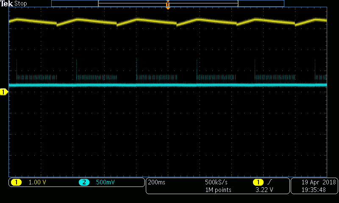Click the 500kS/s sample rate readout

[216, 182]
